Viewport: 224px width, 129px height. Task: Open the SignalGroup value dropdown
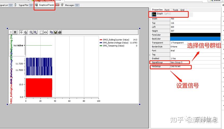pos(180,62)
